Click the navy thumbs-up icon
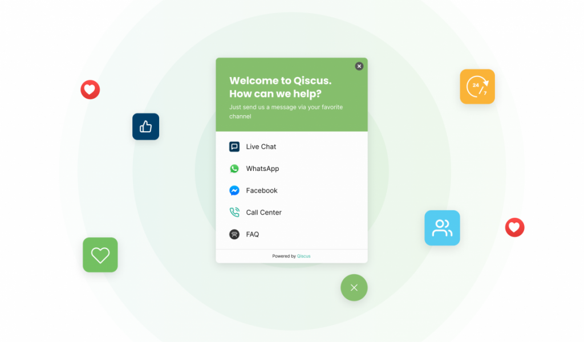584x342 pixels. 145,127
